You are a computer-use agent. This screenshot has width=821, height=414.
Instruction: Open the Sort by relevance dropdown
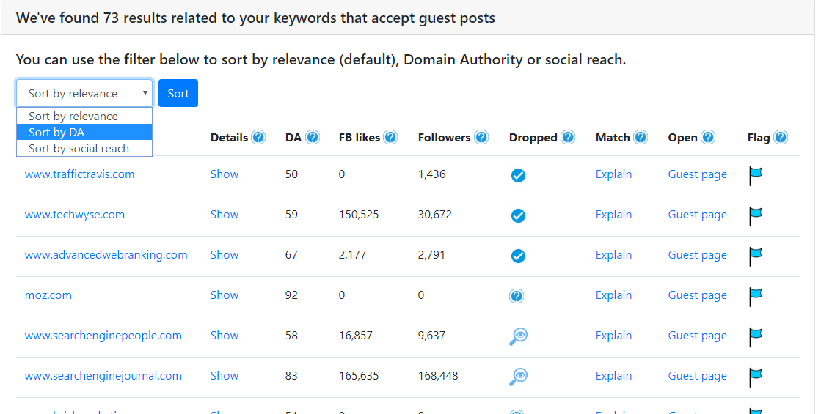pos(84,93)
